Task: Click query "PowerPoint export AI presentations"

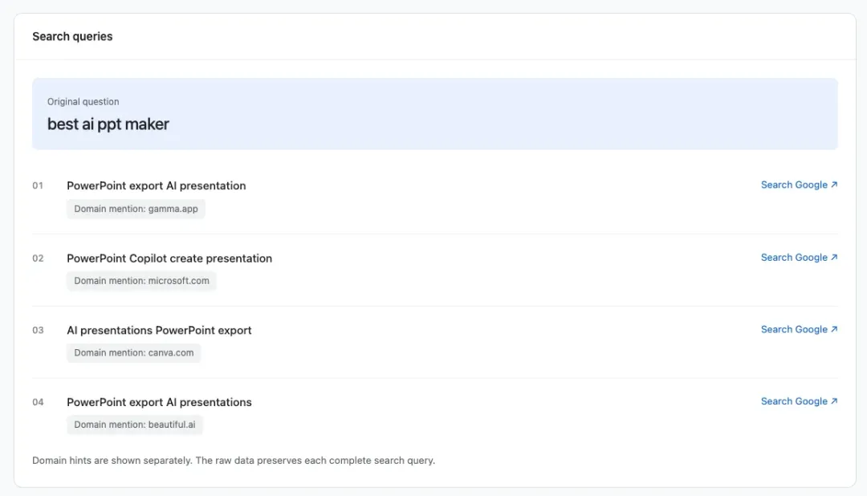Action: point(159,402)
